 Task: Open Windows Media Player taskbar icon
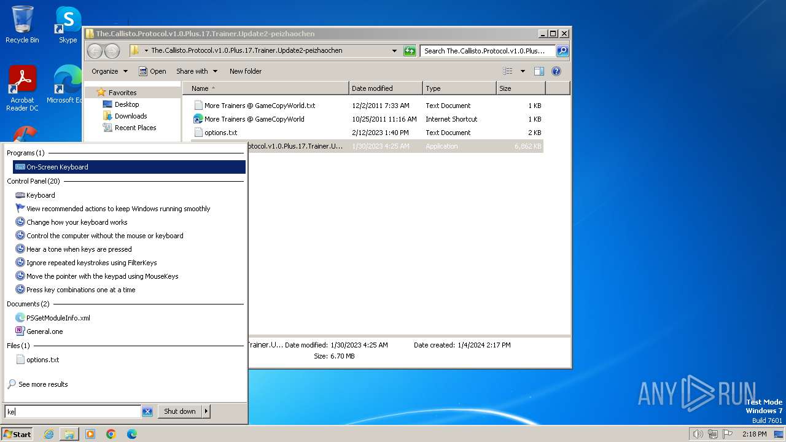(90, 434)
